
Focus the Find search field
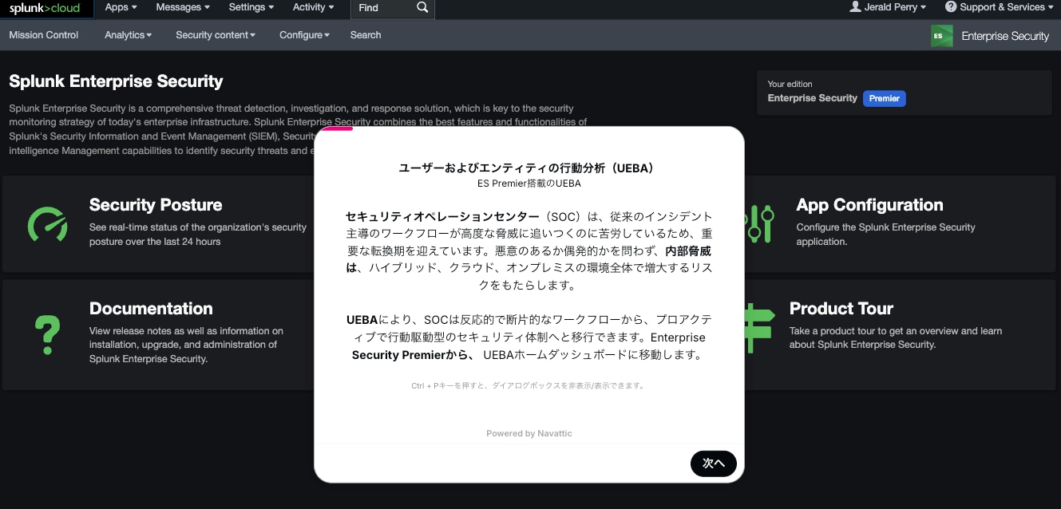coord(383,8)
